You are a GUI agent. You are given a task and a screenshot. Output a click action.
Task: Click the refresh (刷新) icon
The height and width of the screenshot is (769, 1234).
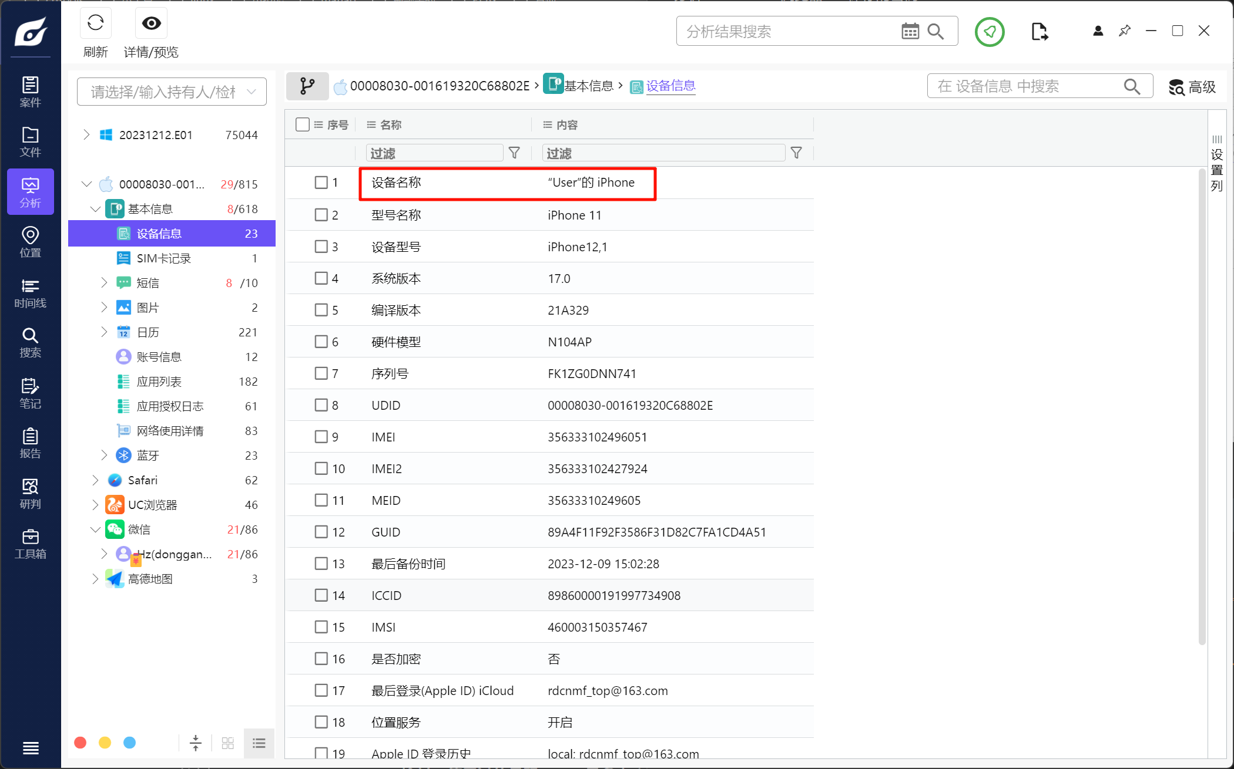point(95,23)
